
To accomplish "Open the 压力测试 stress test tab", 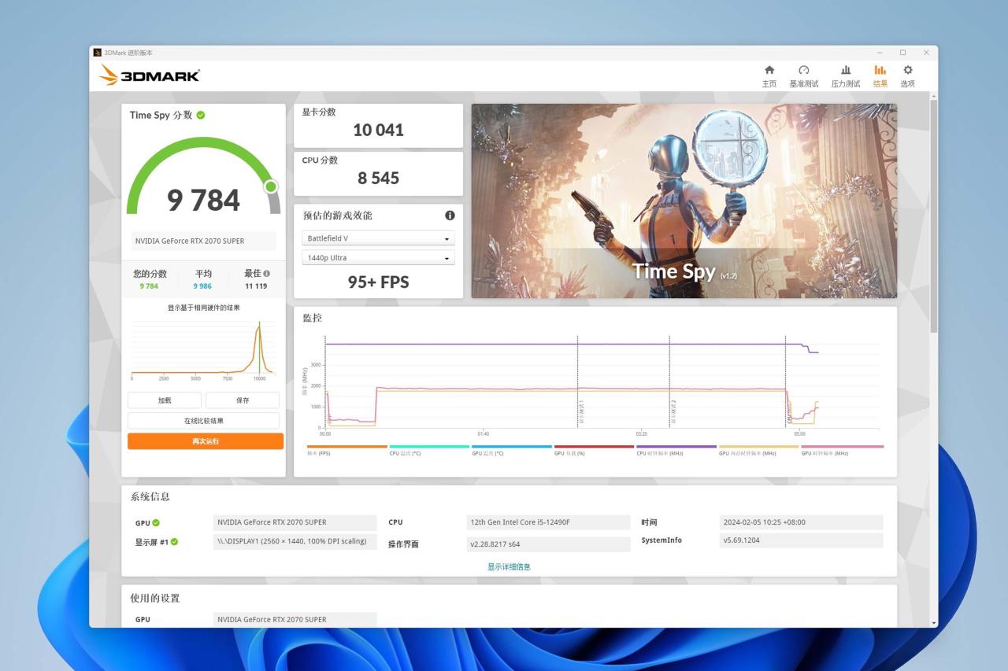I will pos(846,76).
